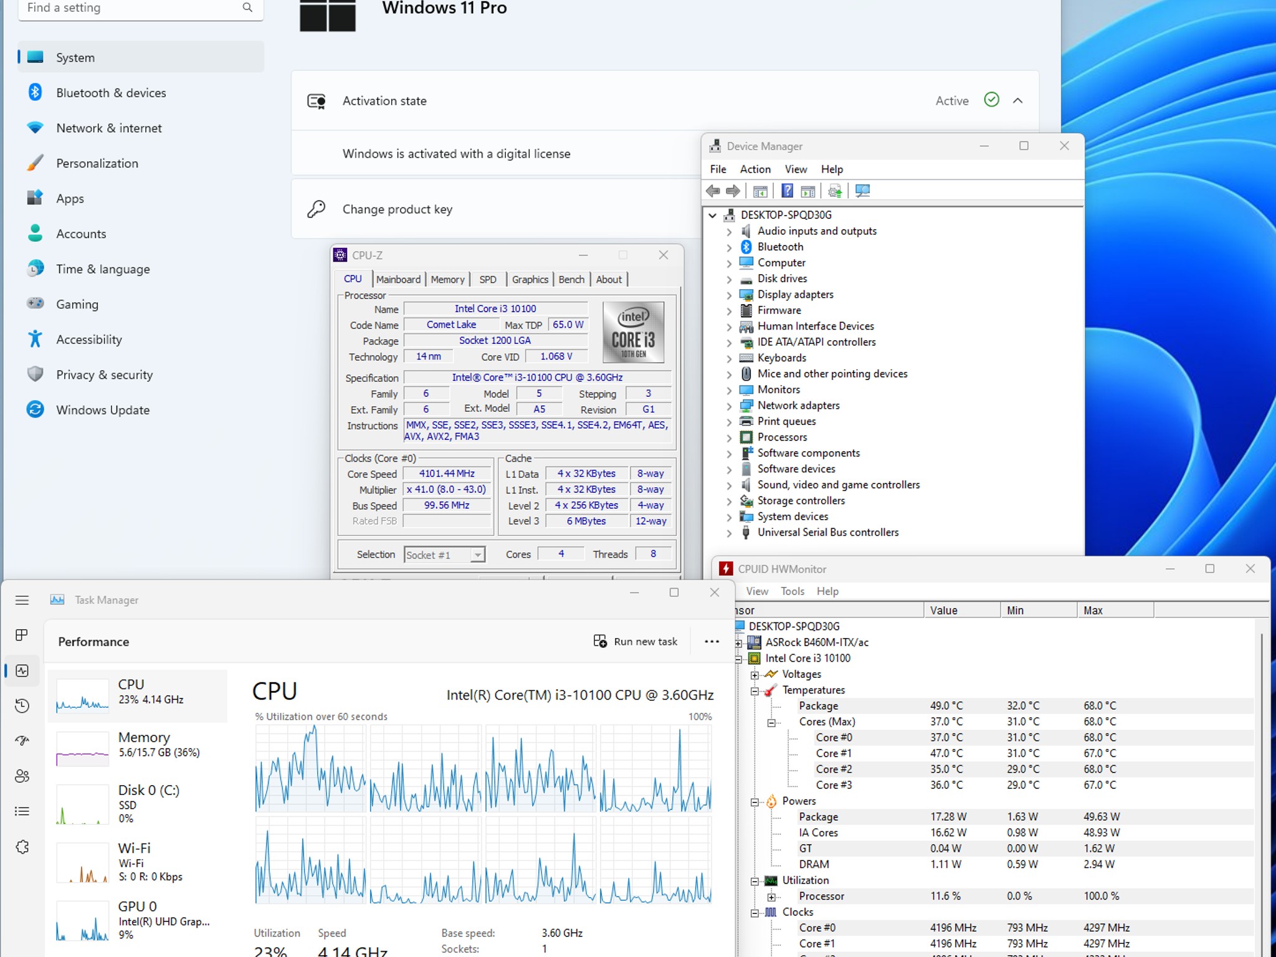Switch to Bench tab in CPU-Z

571,279
